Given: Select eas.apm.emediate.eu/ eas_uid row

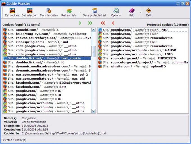Looking at the screenshot, I should [x=47, y=79].
